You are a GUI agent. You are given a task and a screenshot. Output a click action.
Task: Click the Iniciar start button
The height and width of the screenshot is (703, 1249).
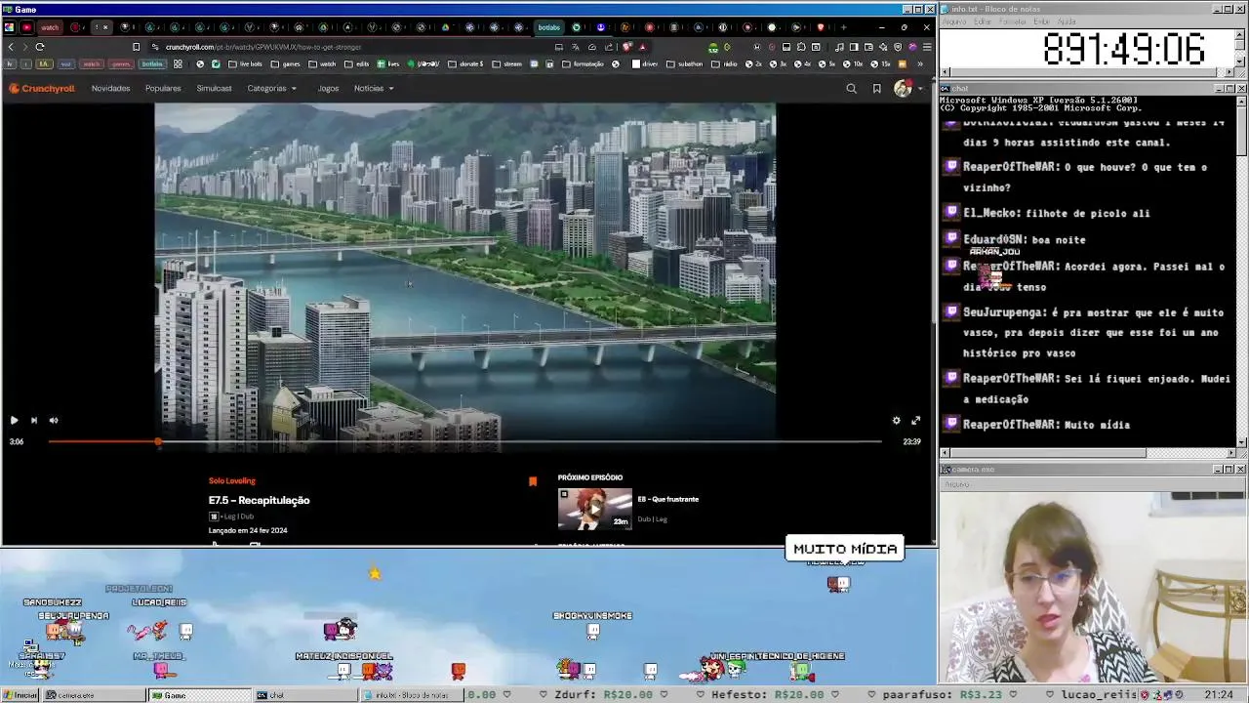[x=20, y=695]
